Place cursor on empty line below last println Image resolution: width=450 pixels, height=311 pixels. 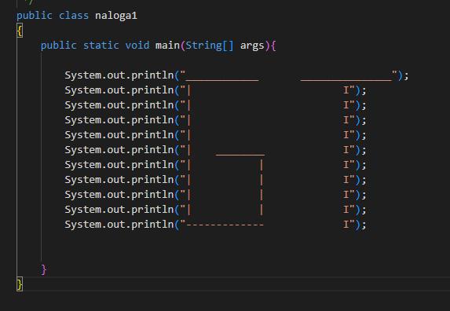[201, 240]
